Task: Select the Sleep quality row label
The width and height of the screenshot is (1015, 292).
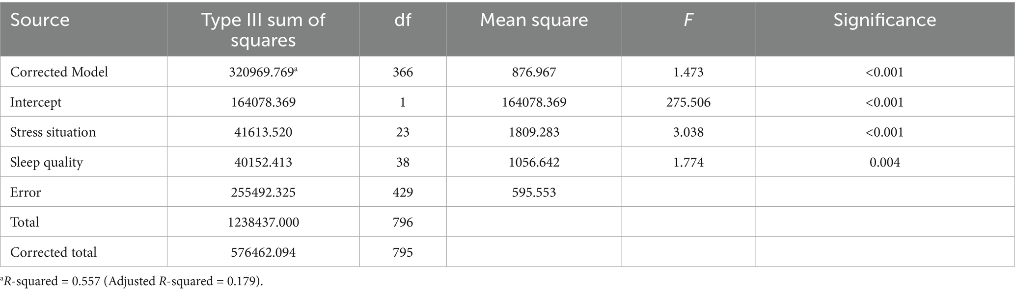Action: pyautogui.click(x=47, y=162)
